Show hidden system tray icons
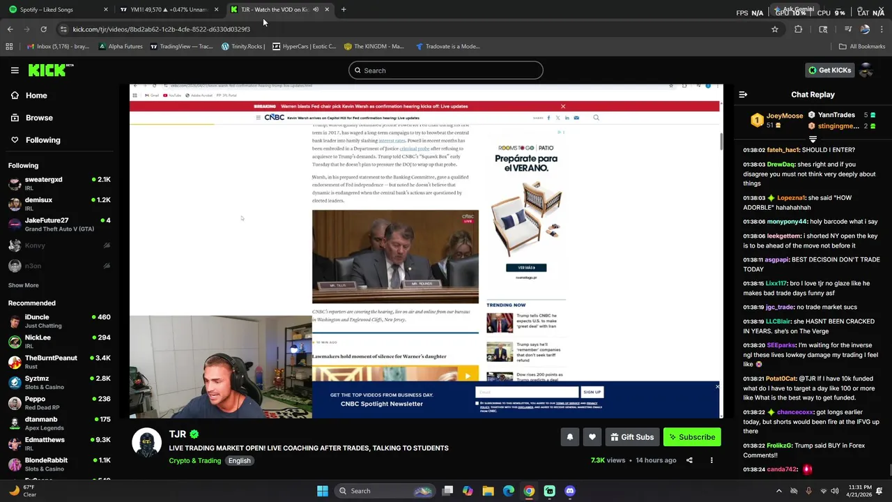Screen dimensions: 892x502 [779, 491]
